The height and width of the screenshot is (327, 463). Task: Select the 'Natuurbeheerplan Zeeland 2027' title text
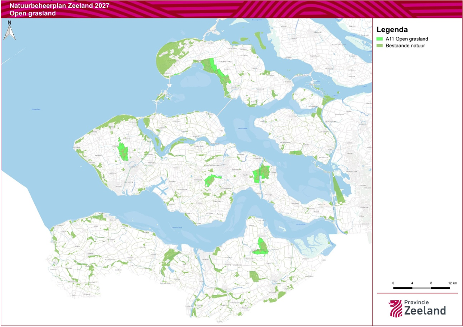(x=59, y=6)
